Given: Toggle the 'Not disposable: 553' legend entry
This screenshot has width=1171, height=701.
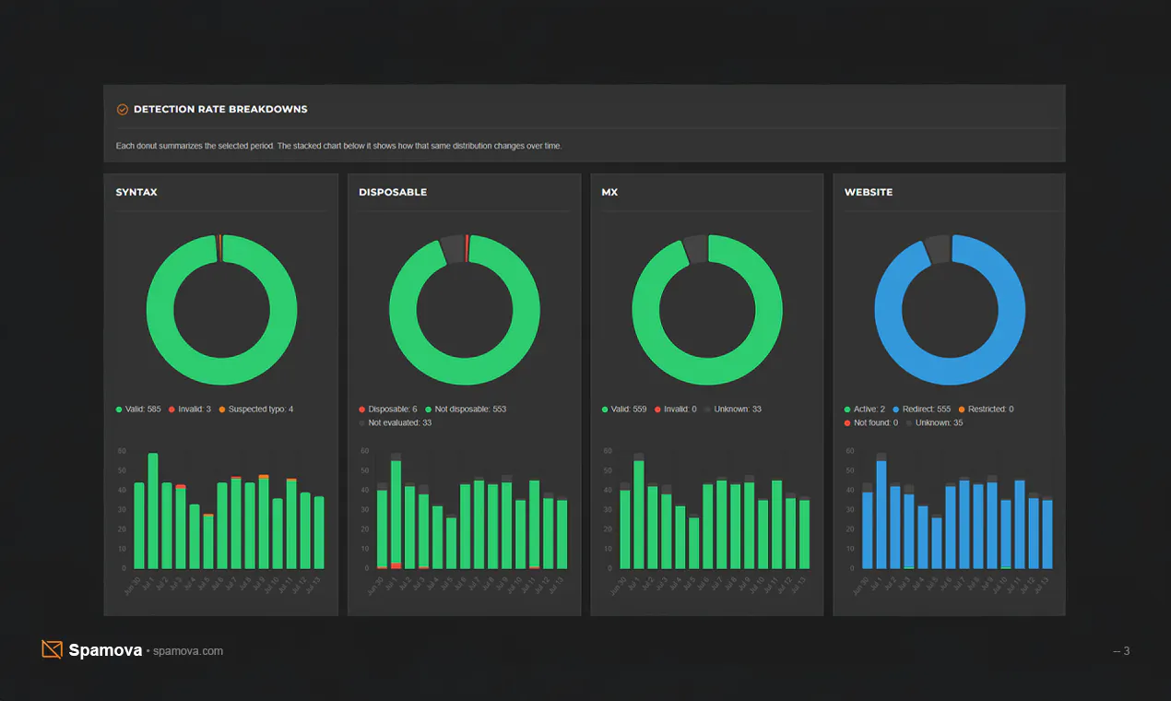Looking at the screenshot, I should coord(466,410).
